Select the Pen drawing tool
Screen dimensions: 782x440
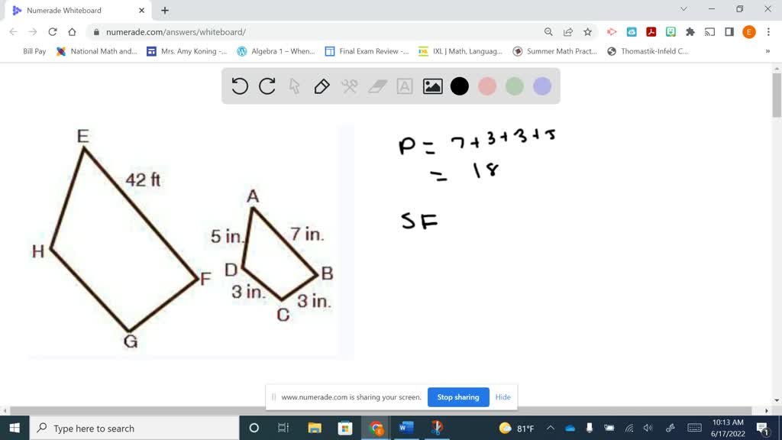(x=322, y=86)
